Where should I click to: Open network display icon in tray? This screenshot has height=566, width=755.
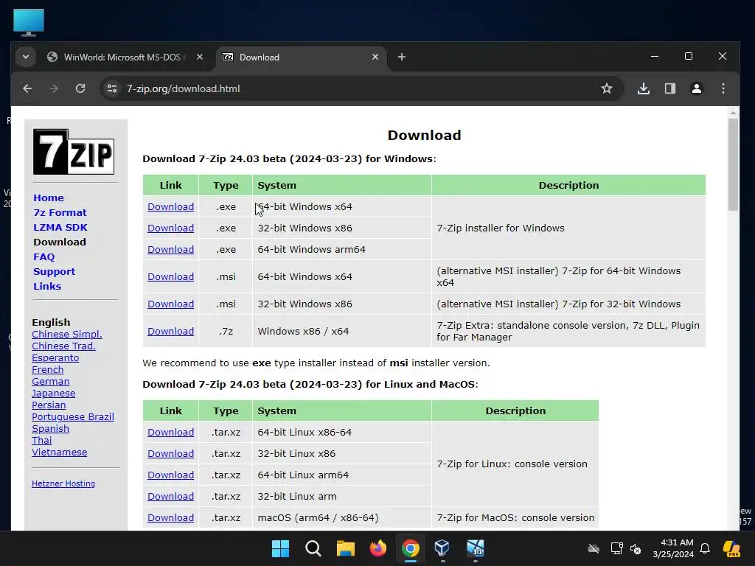coord(617,548)
